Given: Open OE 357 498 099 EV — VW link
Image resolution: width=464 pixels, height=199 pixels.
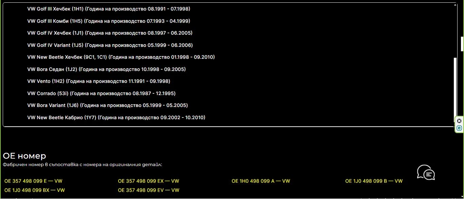Looking at the screenshot, I should [148, 190].
